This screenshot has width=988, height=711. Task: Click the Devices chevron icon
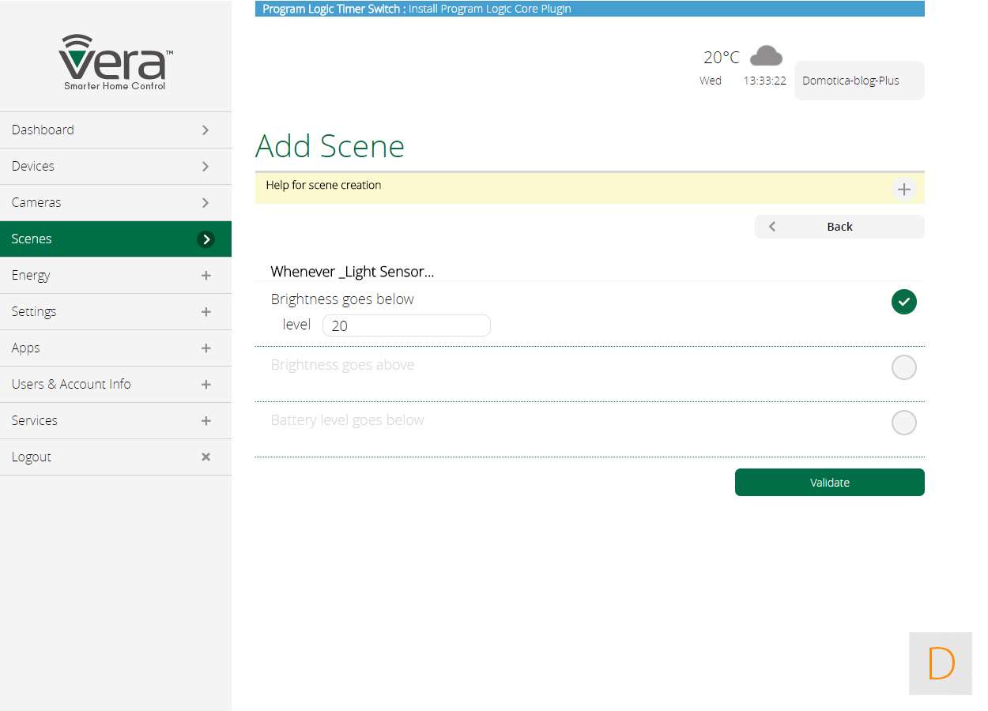206,167
